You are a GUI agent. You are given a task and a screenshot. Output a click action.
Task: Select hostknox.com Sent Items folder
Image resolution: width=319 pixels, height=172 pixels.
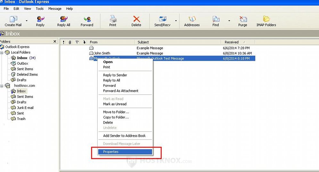[25, 97]
